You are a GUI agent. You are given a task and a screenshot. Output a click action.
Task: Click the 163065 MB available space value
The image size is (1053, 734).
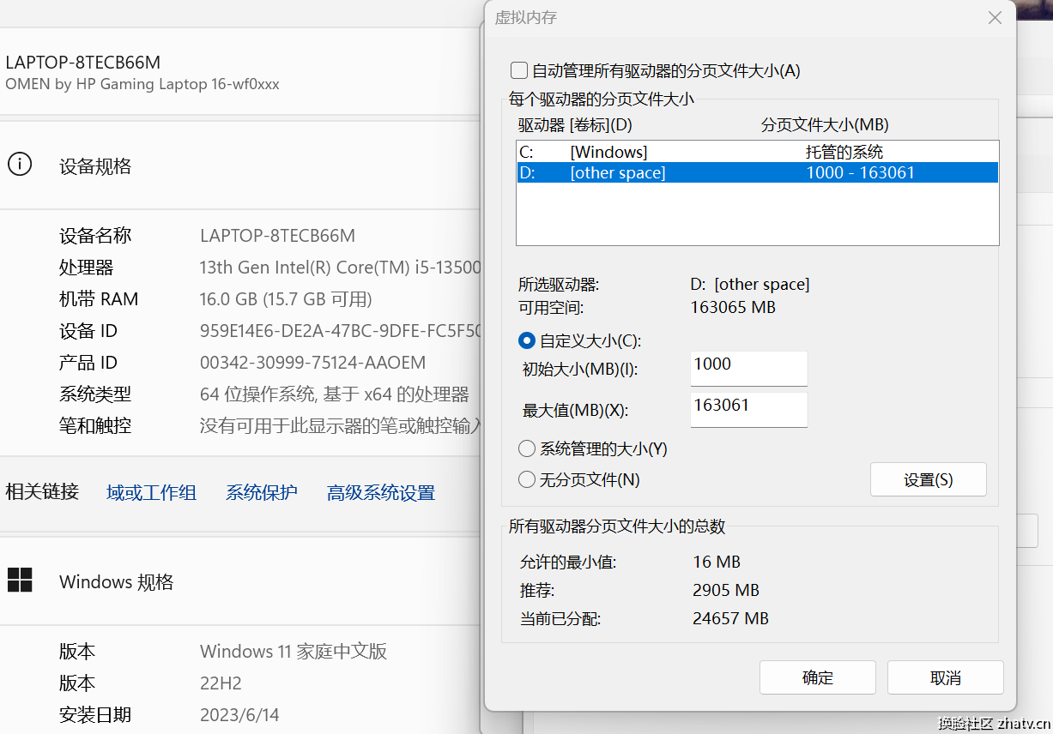click(733, 307)
